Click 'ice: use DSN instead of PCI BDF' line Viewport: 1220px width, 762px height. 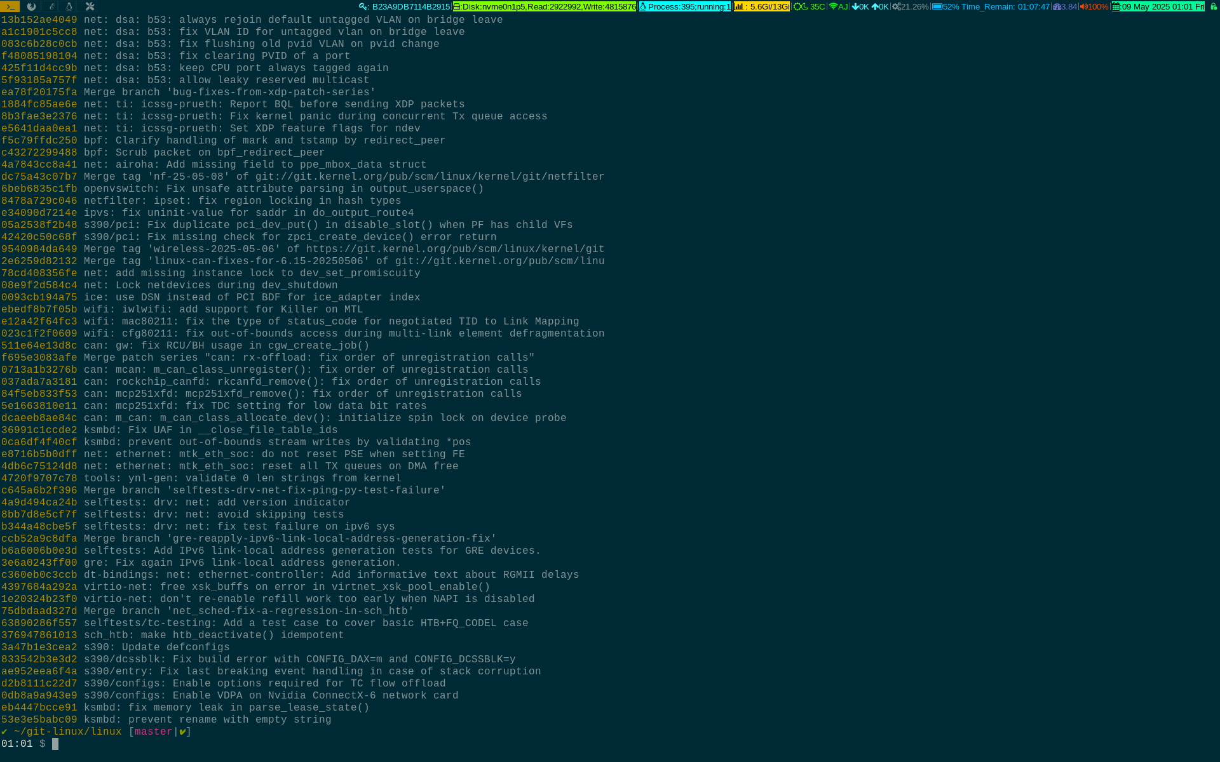[x=210, y=297]
